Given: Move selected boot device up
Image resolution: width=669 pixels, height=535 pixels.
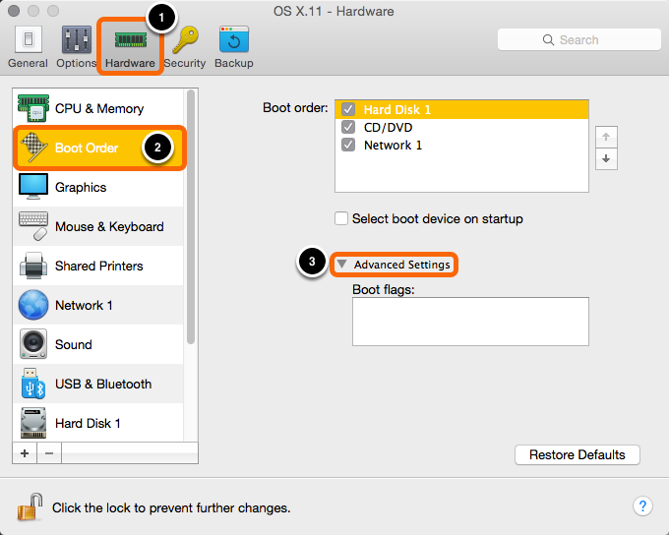Looking at the screenshot, I should click(x=606, y=137).
